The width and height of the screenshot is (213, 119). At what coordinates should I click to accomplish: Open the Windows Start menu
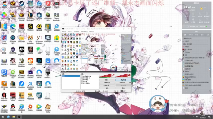(3, 117)
